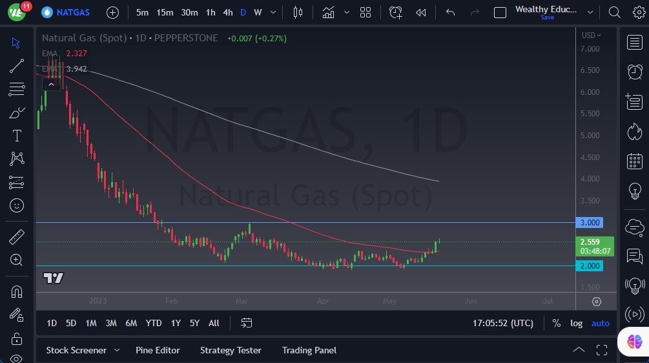This screenshot has height=363, width=649.
Task: Open the symbol search magnifier
Action: [615, 12]
